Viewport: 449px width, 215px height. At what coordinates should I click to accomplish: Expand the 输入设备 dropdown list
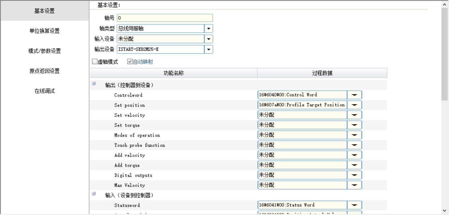click(209, 39)
